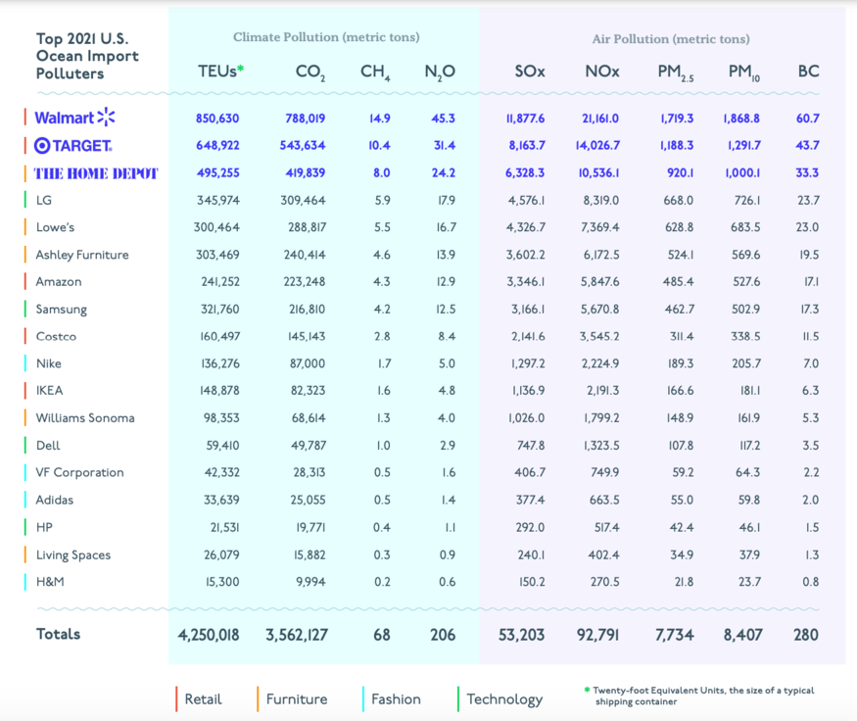857x721 pixels.
Task: Click Dell's TEUs value 59,410
Action: 222,446
